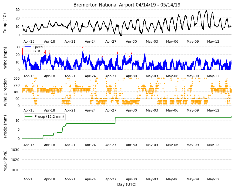The image size is (235, 189).
Task: Click the Wind (mph) axis label
Action: click(x=5, y=58)
